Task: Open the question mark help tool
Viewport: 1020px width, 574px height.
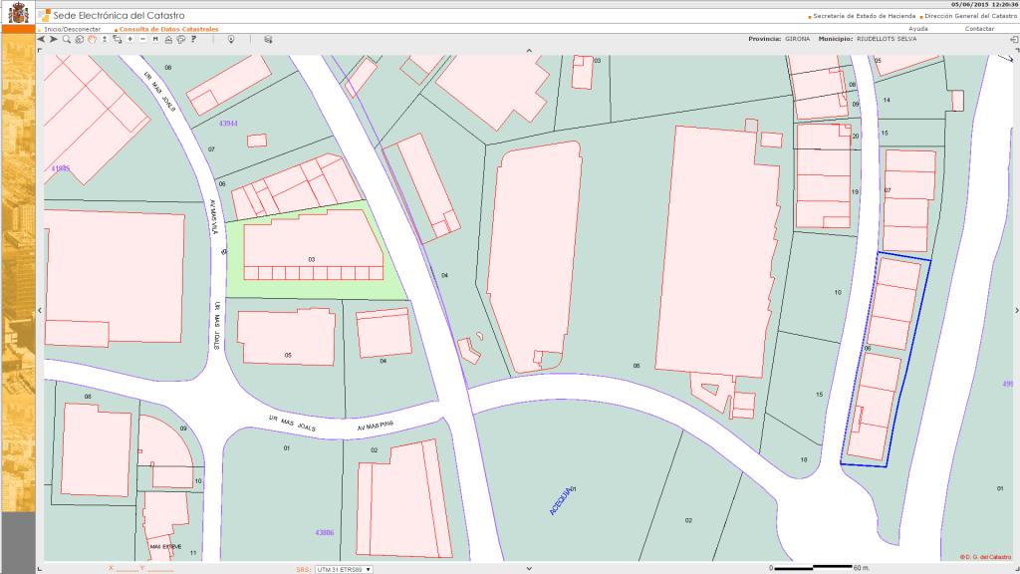Action: point(193,39)
